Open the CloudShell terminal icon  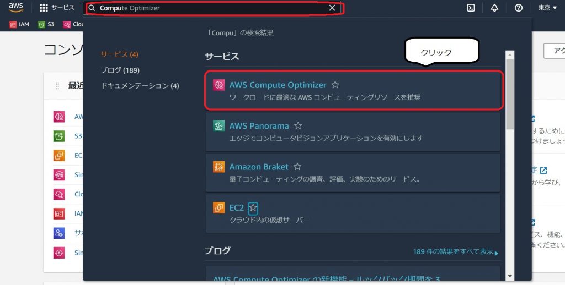[471, 8]
